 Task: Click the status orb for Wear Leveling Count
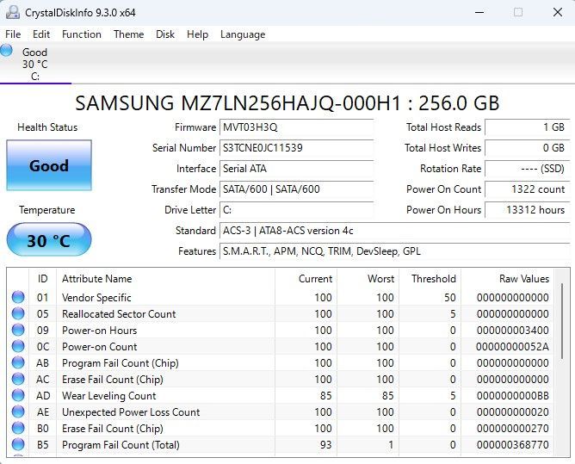click(18, 395)
